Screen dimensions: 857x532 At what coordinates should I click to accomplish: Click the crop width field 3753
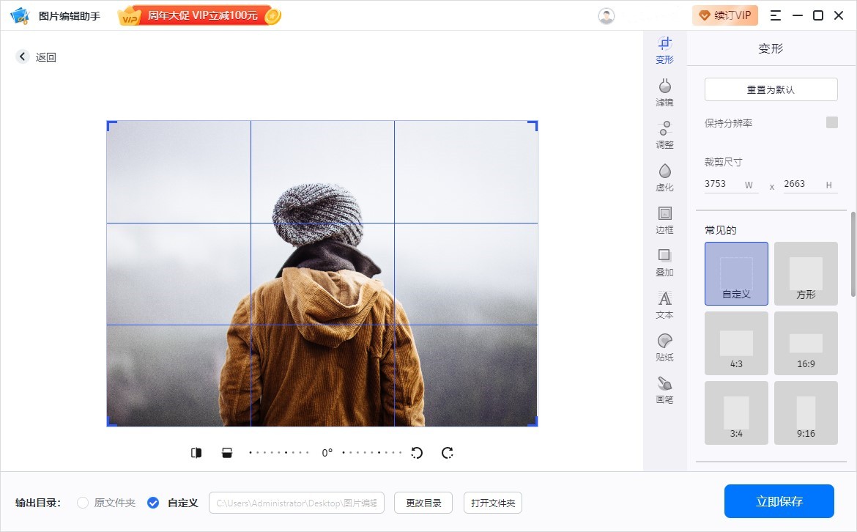(731, 184)
